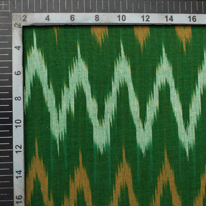Click the number 4 on the horizontal ruler
This screenshot has width=206, height=206.
point(47,18)
